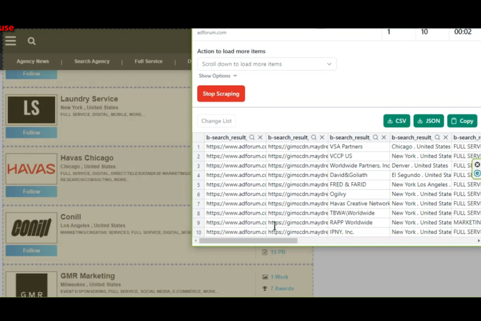Viewport: 481px width, 321px height.
Task: Click the 00:02 elapsed time value
Action: click(x=463, y=32)
